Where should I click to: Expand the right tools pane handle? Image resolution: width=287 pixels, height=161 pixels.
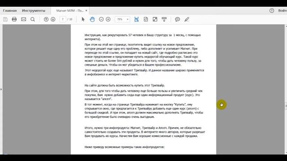[286, 106]
